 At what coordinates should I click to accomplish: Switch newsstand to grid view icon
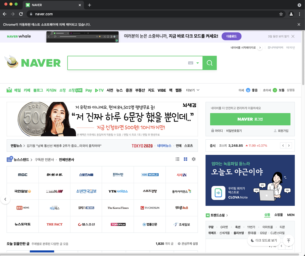(x=186, y=159)
